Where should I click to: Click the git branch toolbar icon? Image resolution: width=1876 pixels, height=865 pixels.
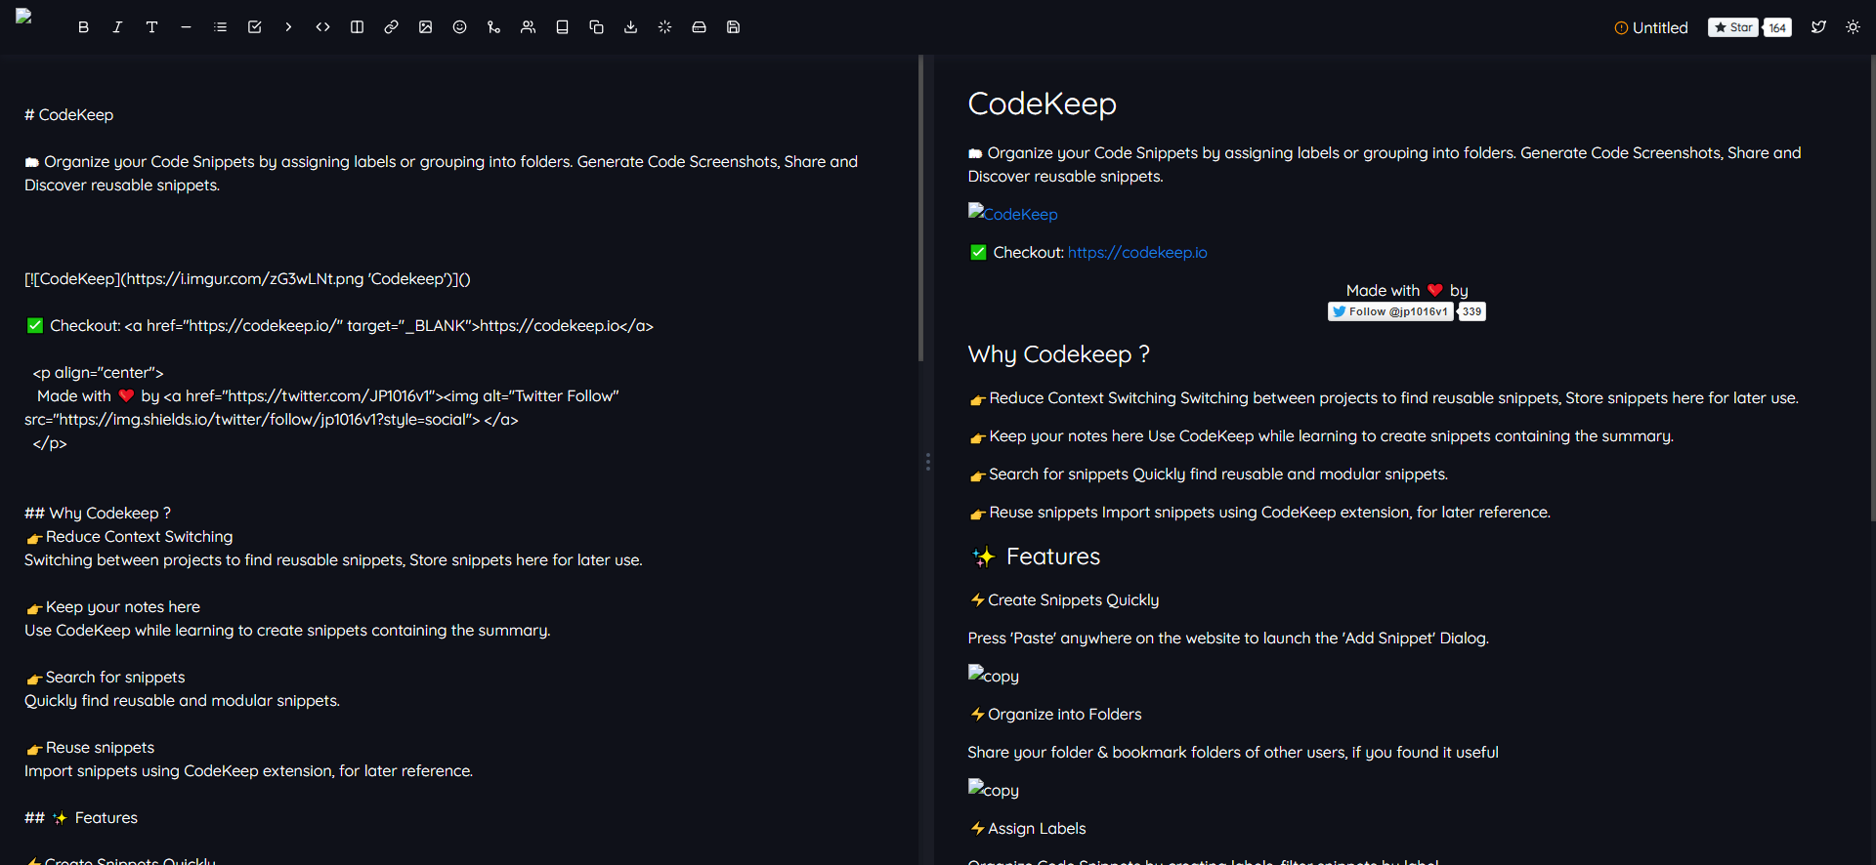493,27
